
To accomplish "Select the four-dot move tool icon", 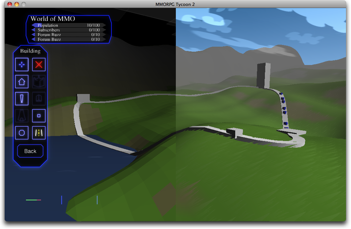I will pyautogui.click(x=22, y=65).
